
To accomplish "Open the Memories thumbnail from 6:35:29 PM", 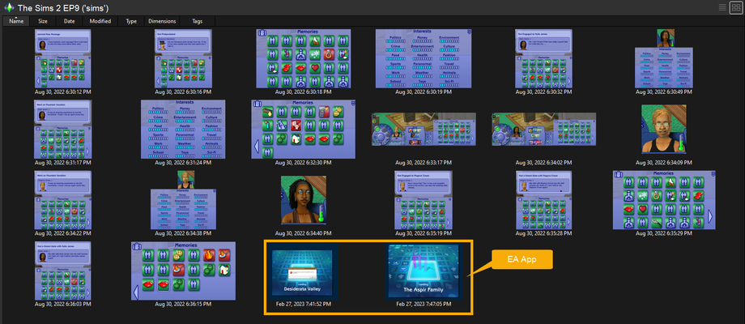I will click(664, 199).
